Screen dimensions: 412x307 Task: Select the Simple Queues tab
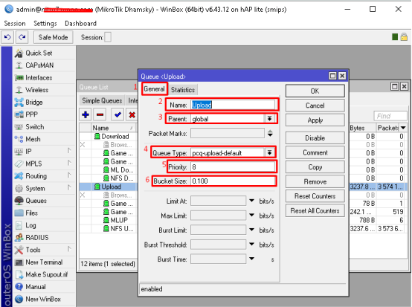pos(102,100)
